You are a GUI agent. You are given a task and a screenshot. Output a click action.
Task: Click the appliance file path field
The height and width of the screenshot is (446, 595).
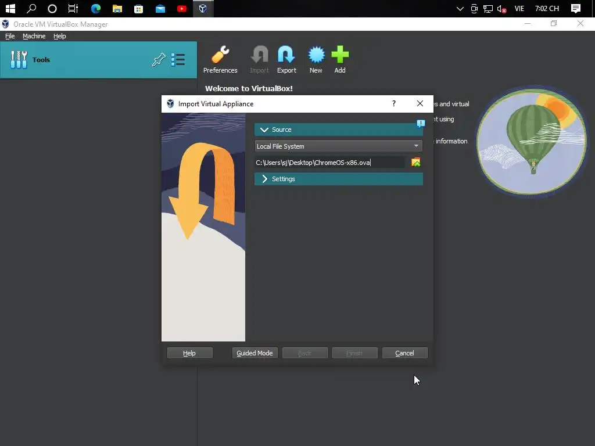(x=330, y=163)
